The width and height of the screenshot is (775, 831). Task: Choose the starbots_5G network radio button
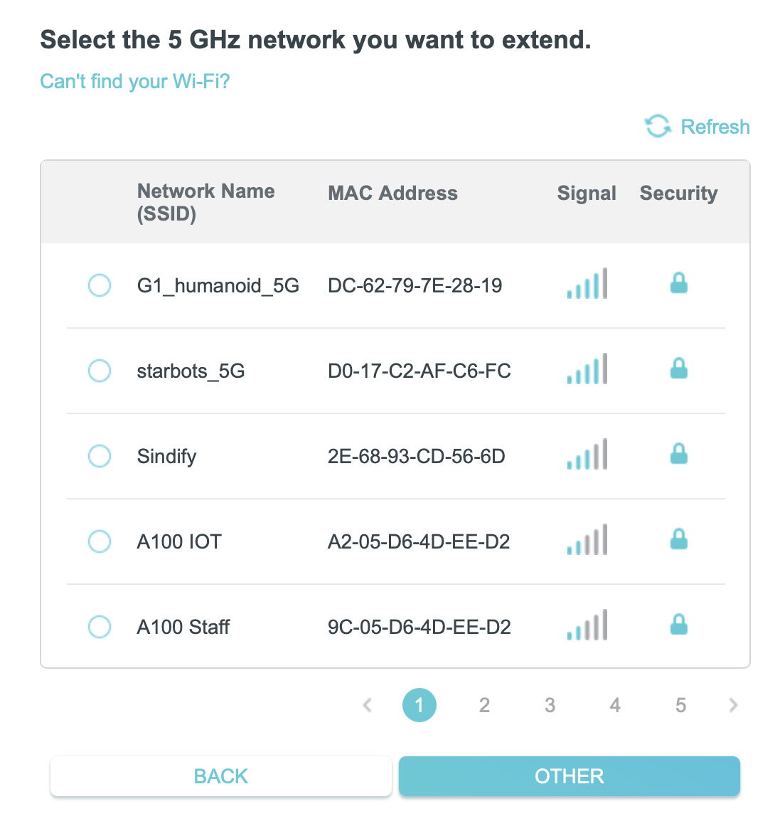(100, 371)
